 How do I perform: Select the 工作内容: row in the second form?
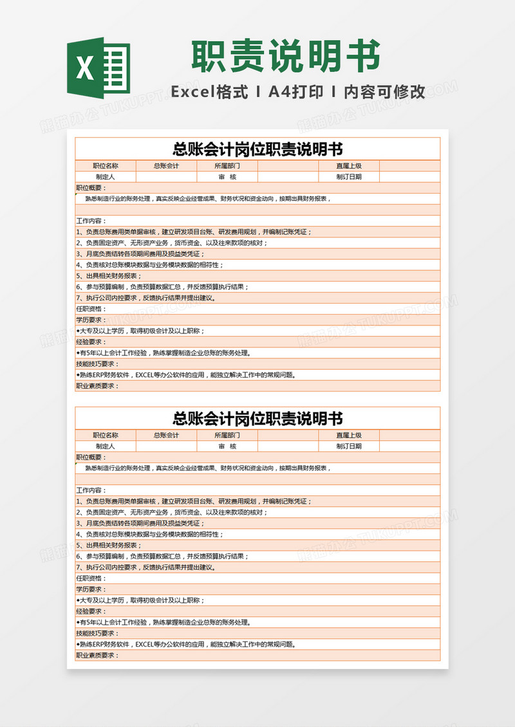(x=257, y=490)
